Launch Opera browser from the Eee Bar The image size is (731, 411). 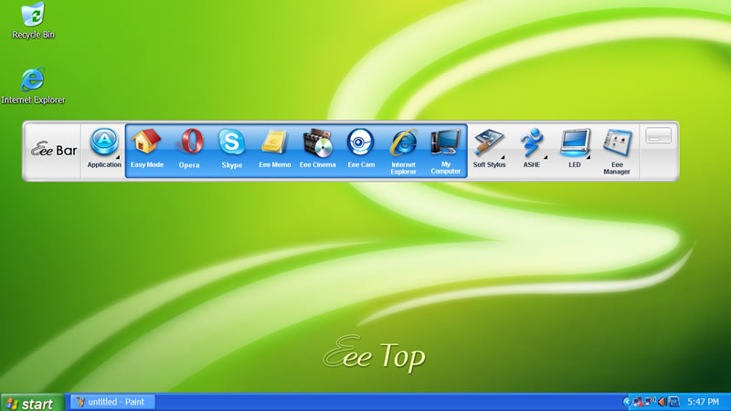point(189,144)
